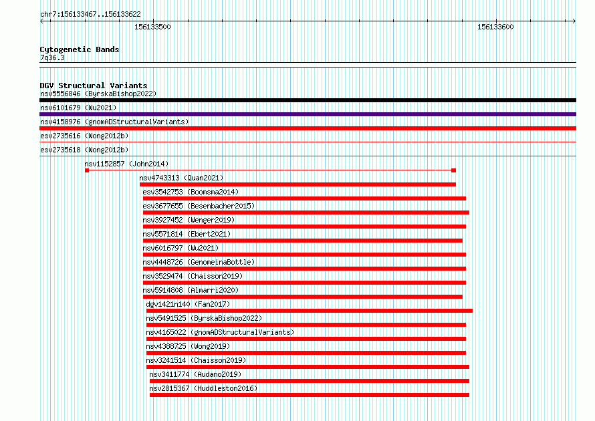Image resolution: width=595 pixels, height=421 pixels.
Task: Open dgv1421n140 (Fan2017) label
Action: 189,304
